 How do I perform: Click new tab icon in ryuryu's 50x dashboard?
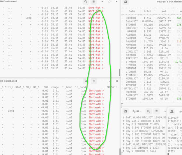click(126, 2)
